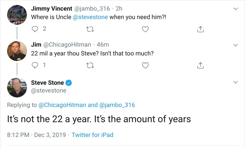The height and width of the screenshot is (149, 245).
Task: Like Jimmy Vincent's tweet
Action: pos(145,29)
